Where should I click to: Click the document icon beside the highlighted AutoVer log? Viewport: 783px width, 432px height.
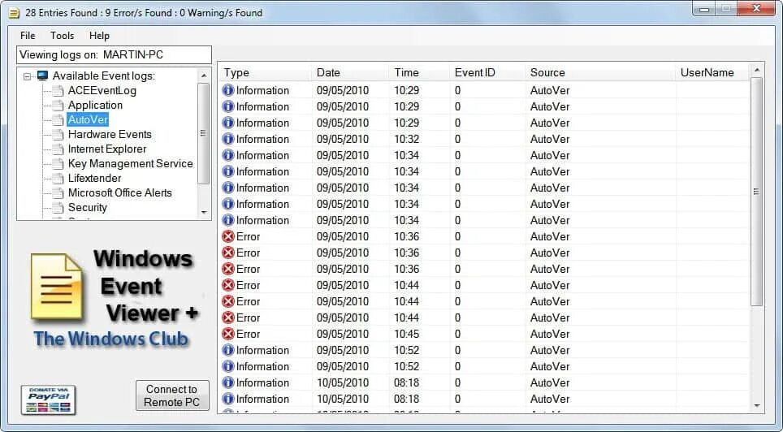tap(58, 120)
